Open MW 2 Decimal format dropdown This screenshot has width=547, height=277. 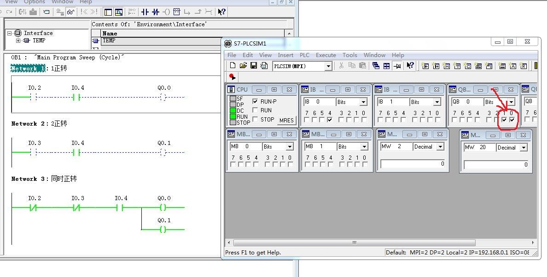point(440,147)
